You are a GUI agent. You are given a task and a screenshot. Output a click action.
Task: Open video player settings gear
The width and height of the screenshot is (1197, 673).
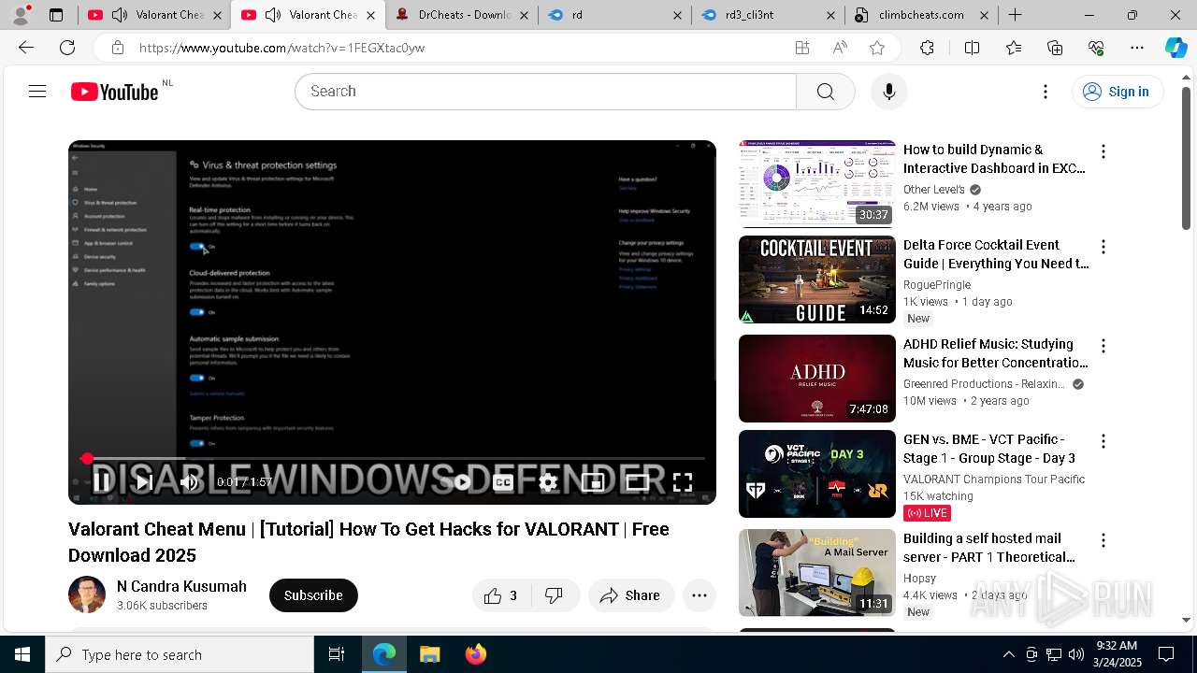pos(548,482)
